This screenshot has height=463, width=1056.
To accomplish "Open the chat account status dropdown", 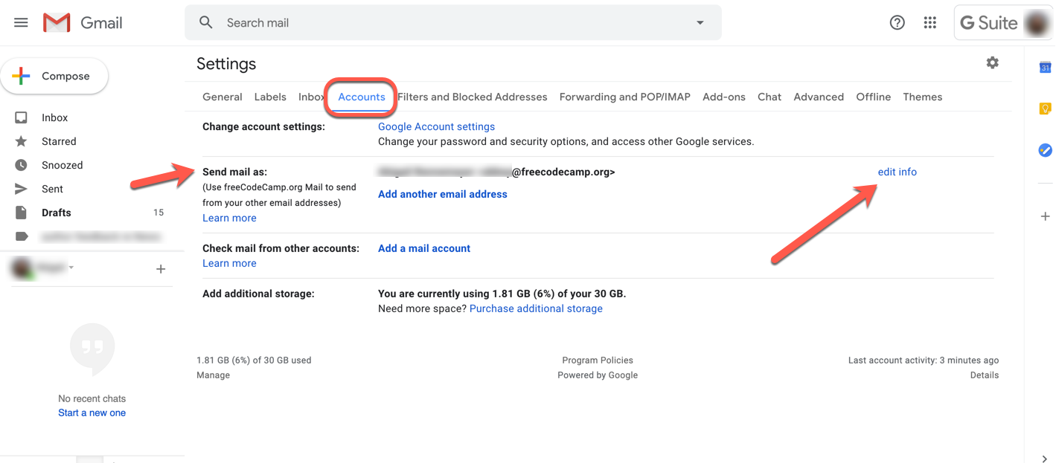I will tap(71, 268).
